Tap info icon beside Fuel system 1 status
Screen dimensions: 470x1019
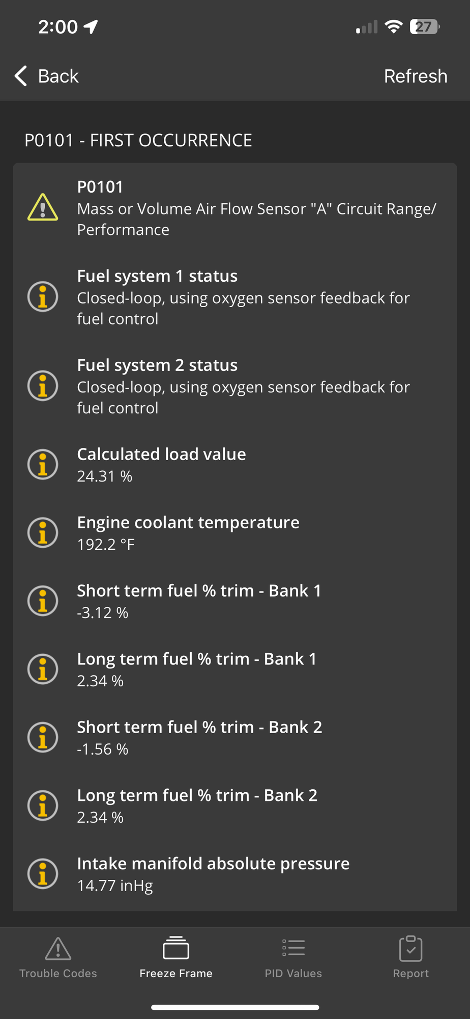tap(43, 297)
